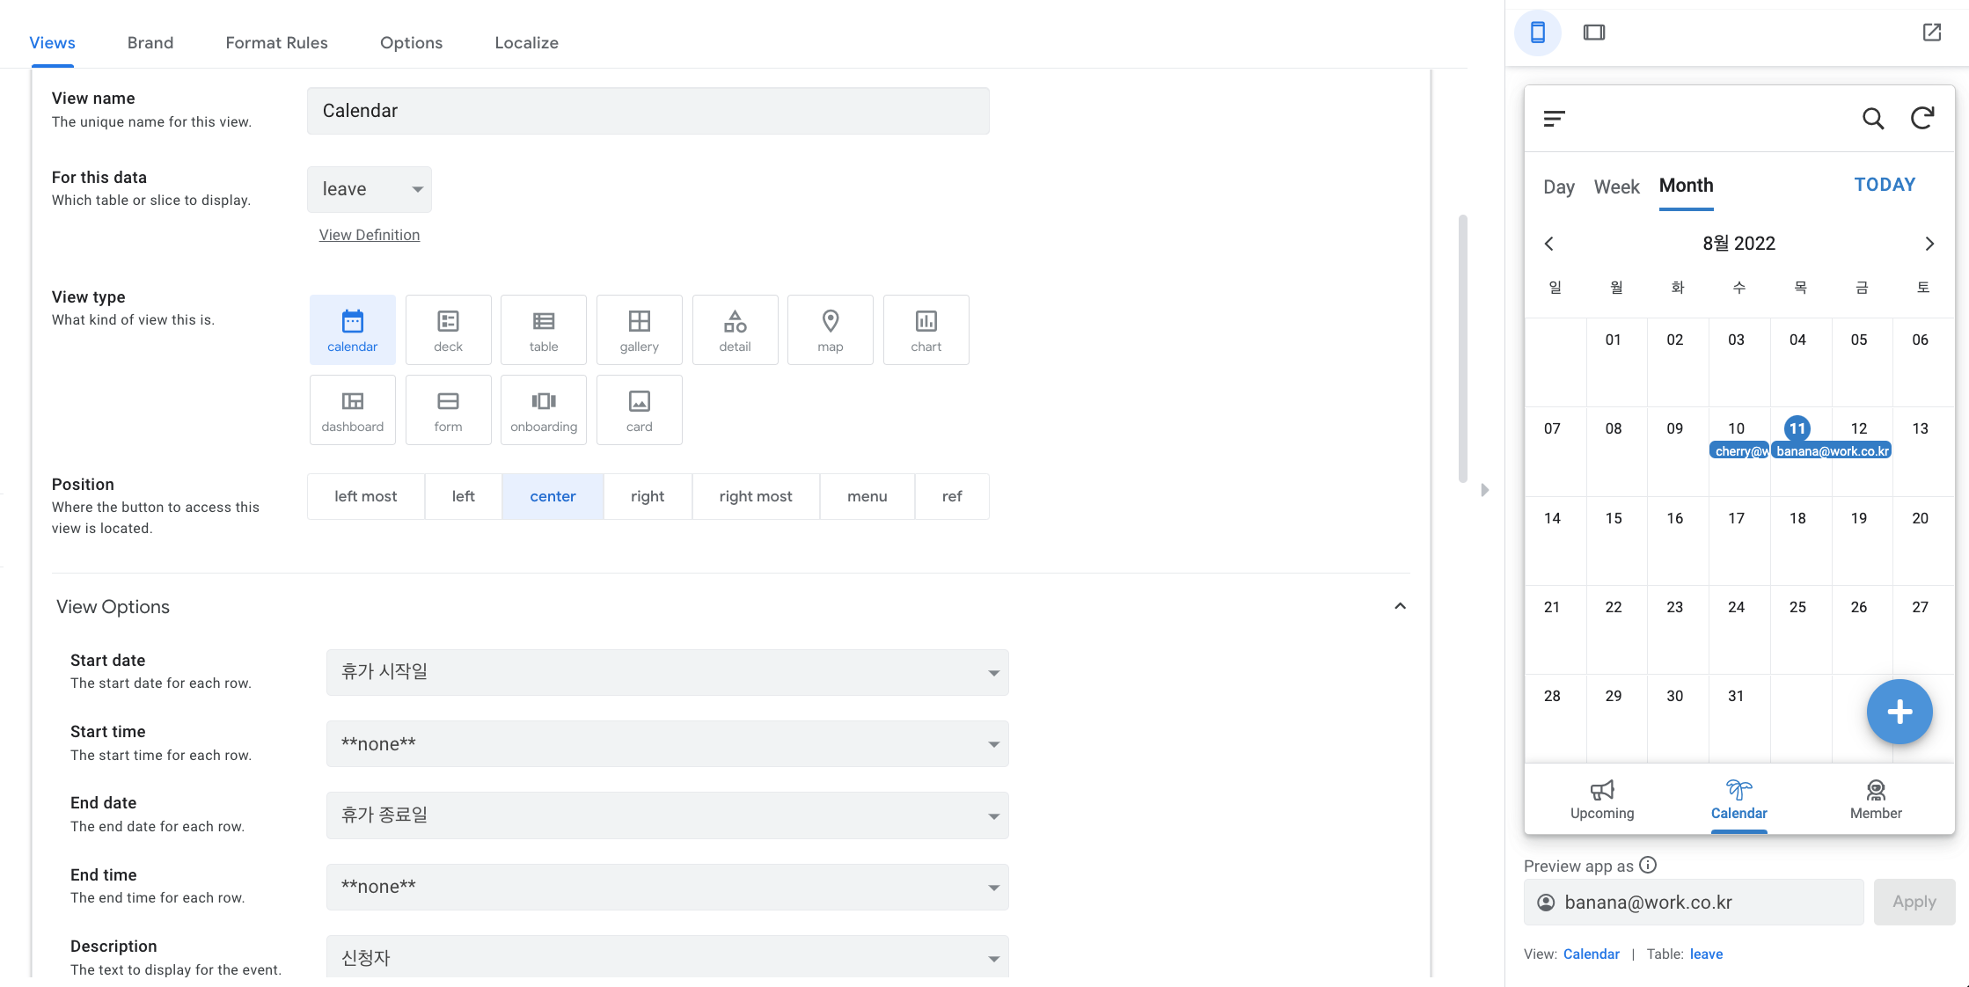Set position to menu
The height and width of the screenshot is (987, 1969).
867,496
